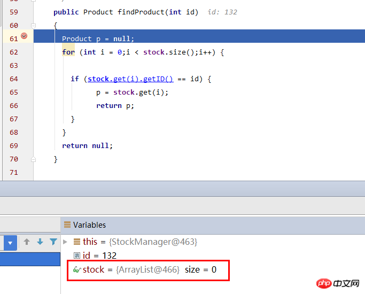Click 'Product p = null;' on line 61
Image resolution: width=365 pixels, height=294 pixels.
98,38
